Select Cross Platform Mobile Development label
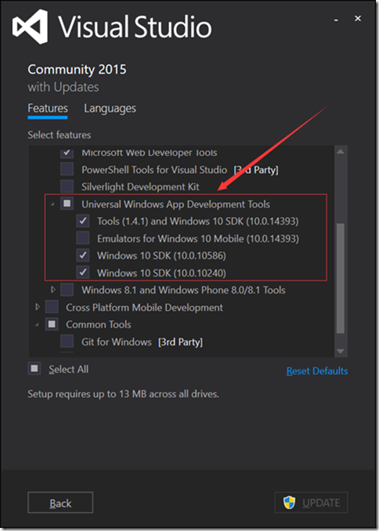This screenshot has height=531, width=379. [x=144, y=308]
